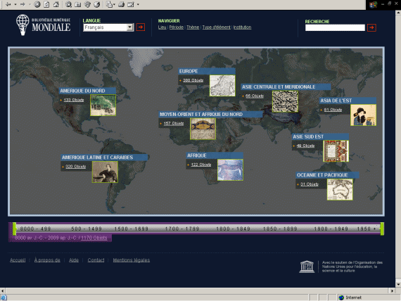
Task: Open the Accueil footer link
Action: click(x=18, y=260)
